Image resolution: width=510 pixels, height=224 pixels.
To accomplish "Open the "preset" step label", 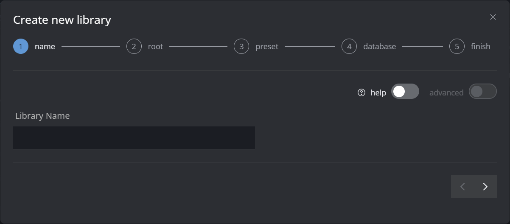I will coord(267,47).
